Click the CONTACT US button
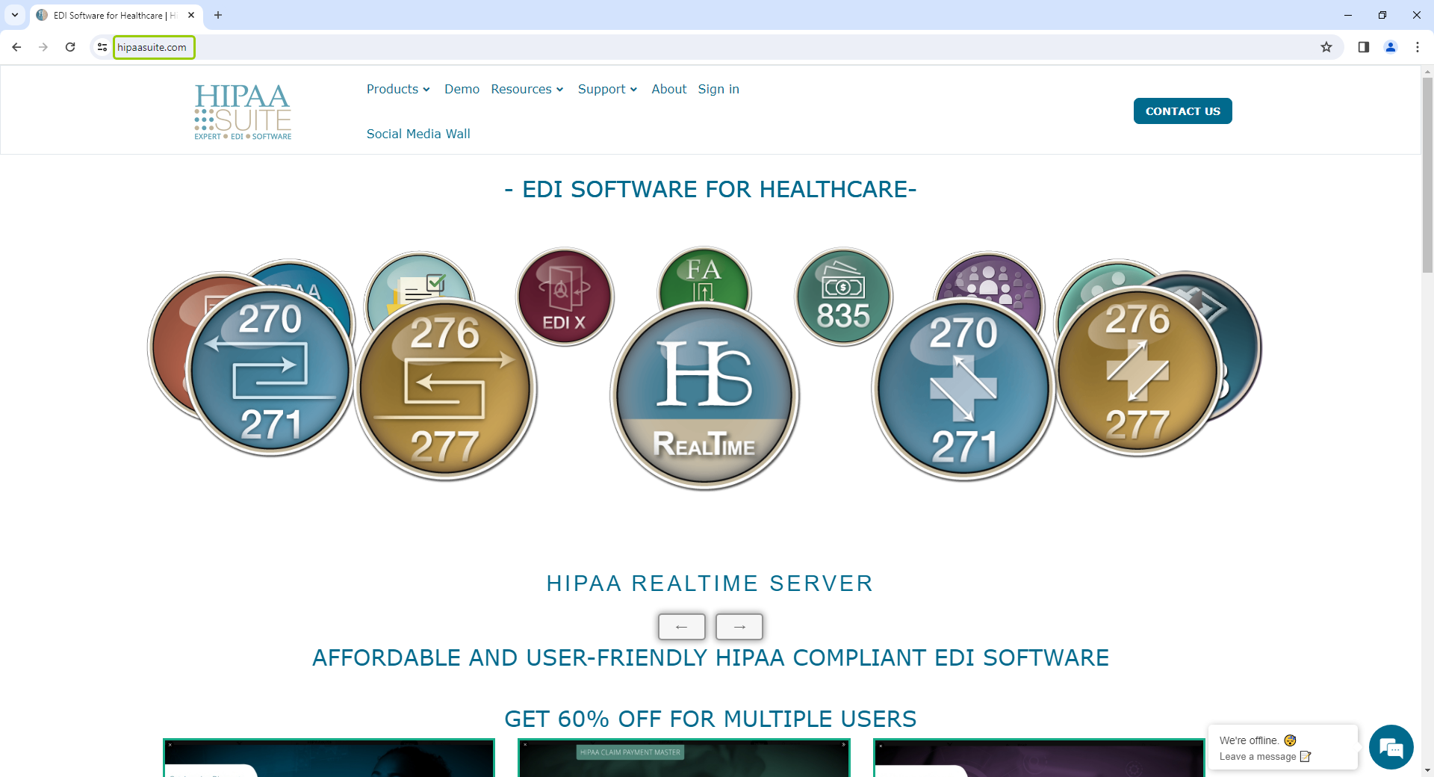Screen dimensions: 1434x777 click(1183, 111)
